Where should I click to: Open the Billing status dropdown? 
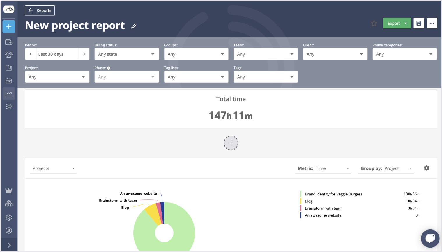coord(126,54)
